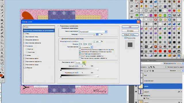Click the padlock 'lock all' icon in Layers
184x103 pixels.
[153, 71]
